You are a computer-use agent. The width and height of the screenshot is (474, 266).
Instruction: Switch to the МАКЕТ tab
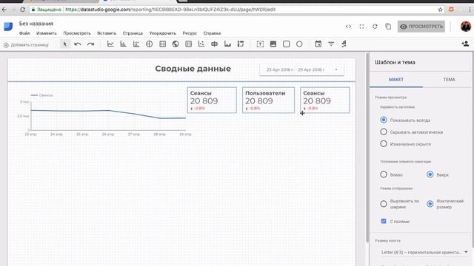point(396,80)
